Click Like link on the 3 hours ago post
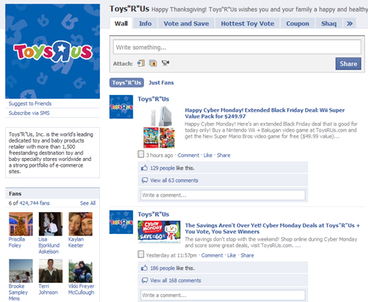The width and height of the screenshot is (368, 302). [208, 155]
